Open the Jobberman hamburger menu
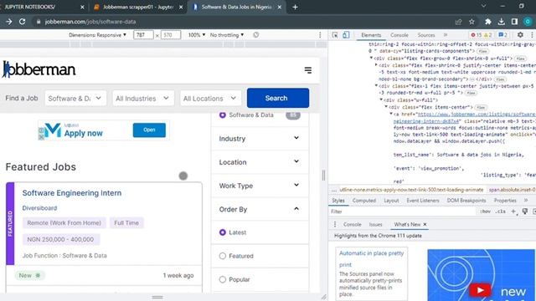 click(x=308, y=70)
